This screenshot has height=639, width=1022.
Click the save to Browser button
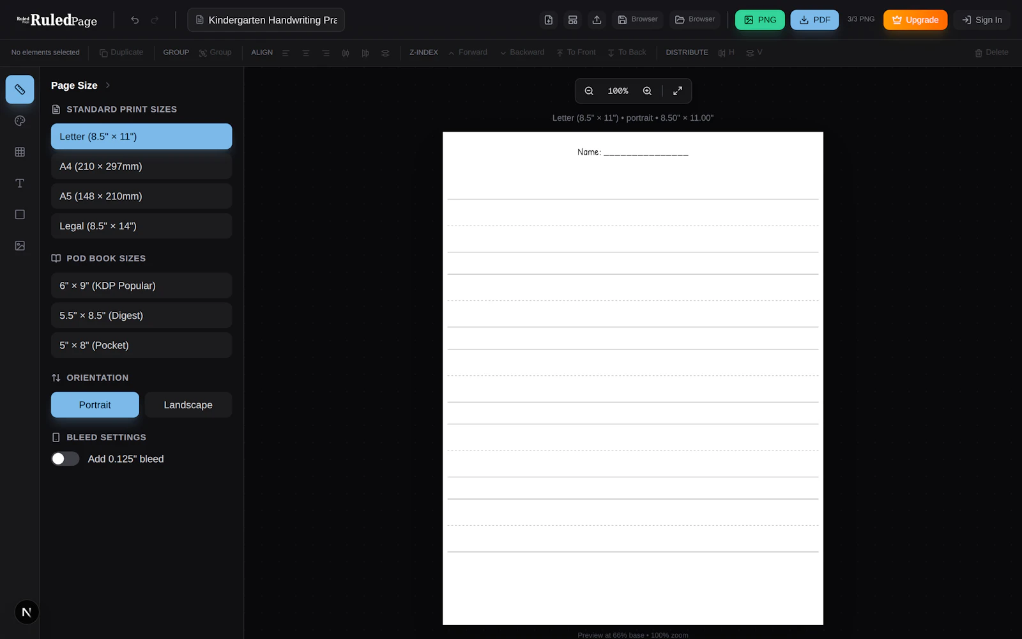click(637, 20)
